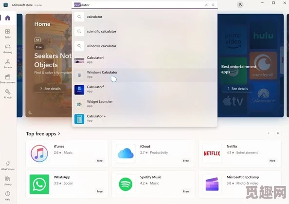Open the Calculator! app result
This screenshot has width=289, height=204.
click(144, 60)
